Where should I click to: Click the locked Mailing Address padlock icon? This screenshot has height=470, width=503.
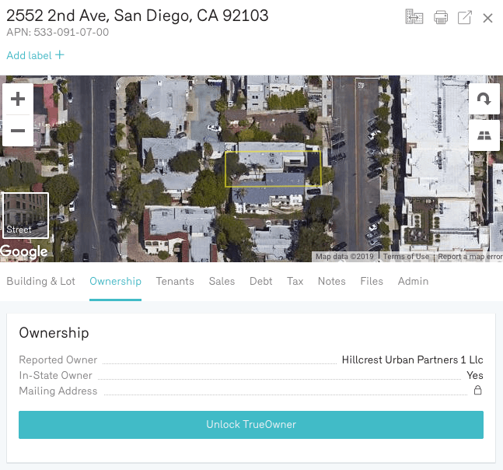pyautogui.click(x=478, y=391)
